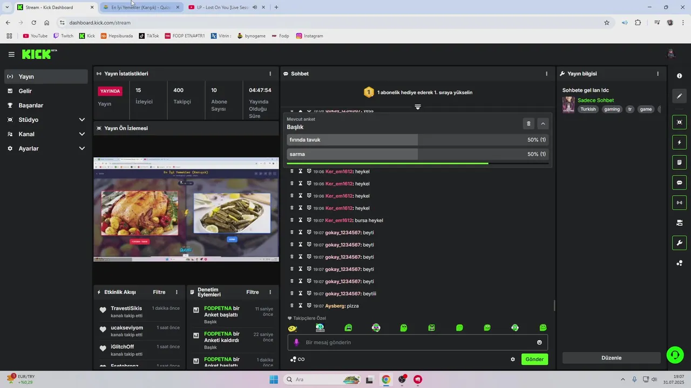
Task: Toggle activity feed panel (lightning icon)
Action: click(679, 142)
